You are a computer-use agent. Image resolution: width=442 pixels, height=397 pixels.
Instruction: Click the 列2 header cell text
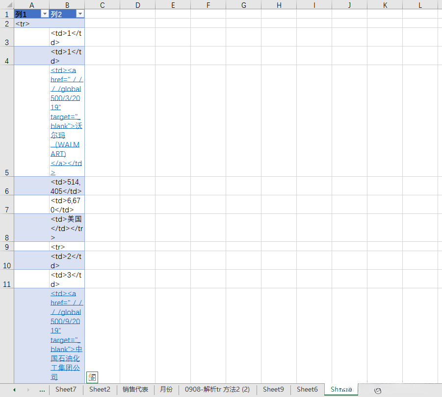[56, 14]
